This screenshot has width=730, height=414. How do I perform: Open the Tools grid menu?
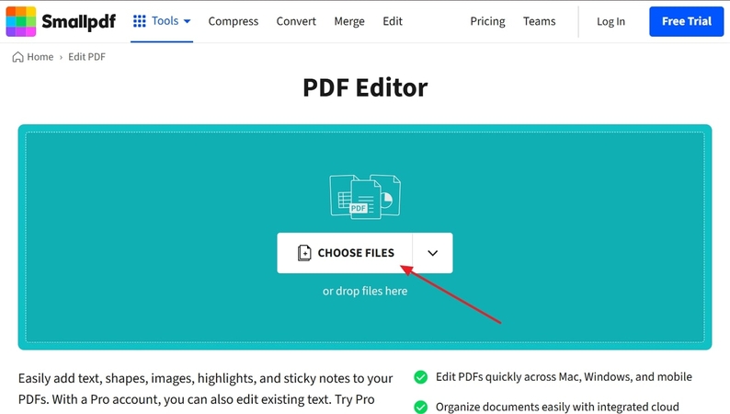[x=162, y=21]
